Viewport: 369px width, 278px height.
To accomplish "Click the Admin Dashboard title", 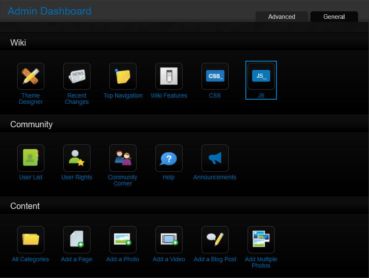I will point(49,11).
